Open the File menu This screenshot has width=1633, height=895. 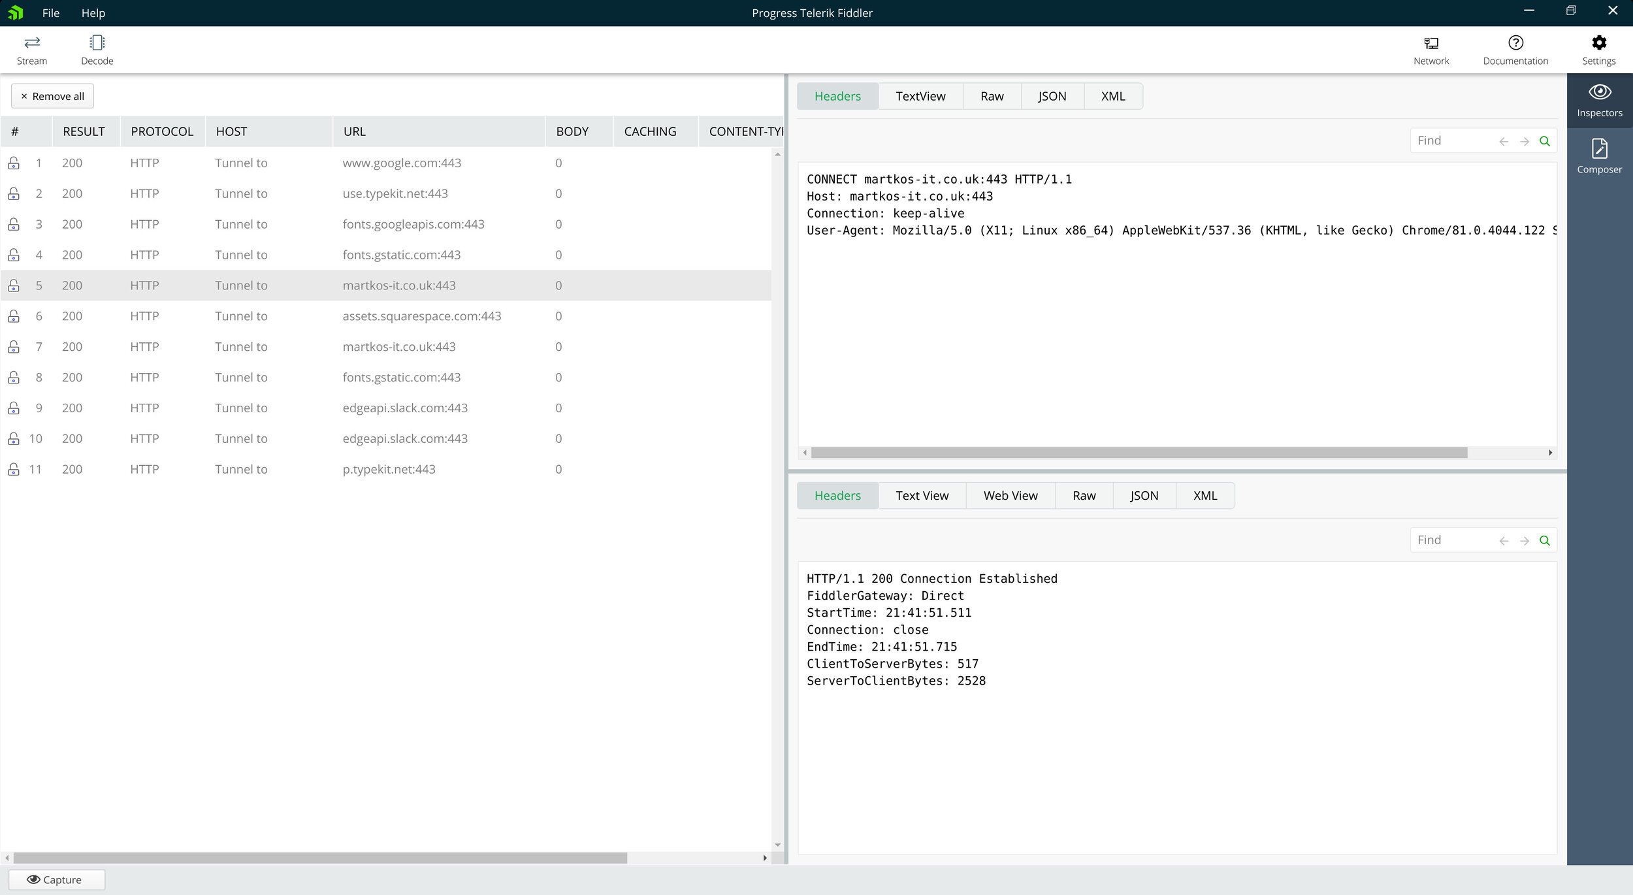pyautogui.click(x=50, y=13)
